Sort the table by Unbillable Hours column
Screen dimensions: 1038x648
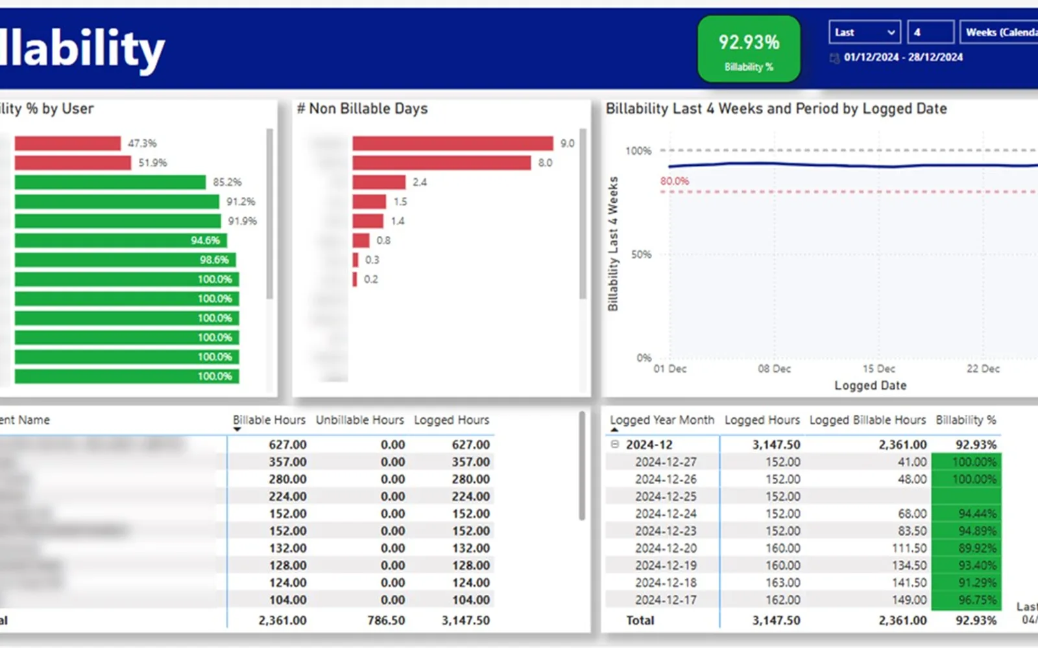[359, 420]
